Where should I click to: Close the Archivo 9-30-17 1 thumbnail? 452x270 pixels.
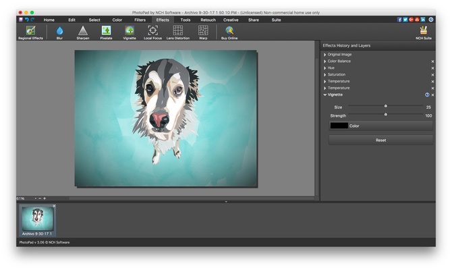(54, 206)
